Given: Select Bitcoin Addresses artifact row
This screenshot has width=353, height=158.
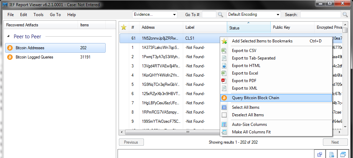Looking at the screenshot, I should coord(55,48).
